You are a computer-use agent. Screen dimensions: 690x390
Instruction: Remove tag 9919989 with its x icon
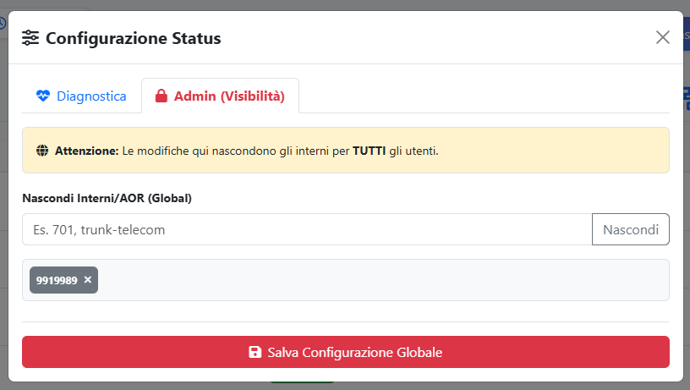pyautogui.click(x=88, y=280)
